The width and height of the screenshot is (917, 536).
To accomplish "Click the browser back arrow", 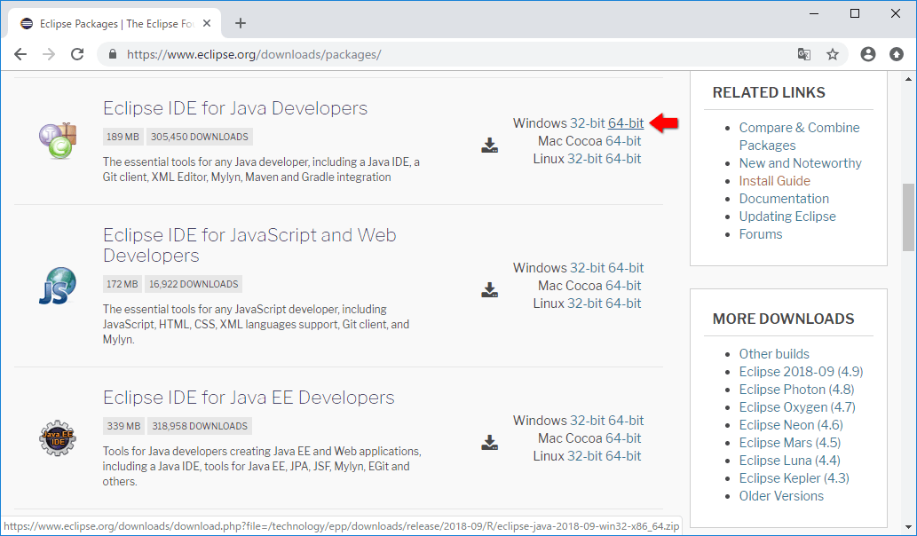I will click(x=20, y=54).
